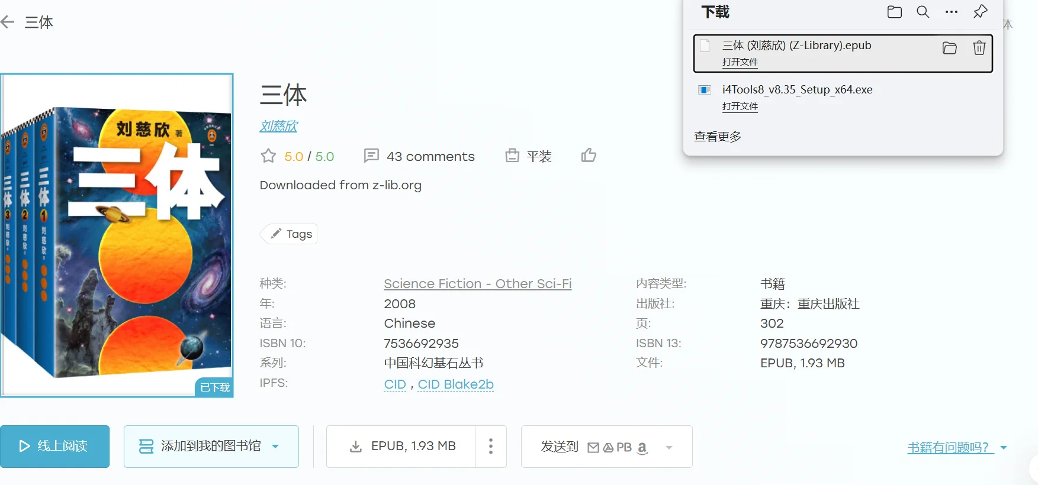Viewport: 1038px width, 485px height.
Task: Click the year value 2008
Action: [400, 304]
